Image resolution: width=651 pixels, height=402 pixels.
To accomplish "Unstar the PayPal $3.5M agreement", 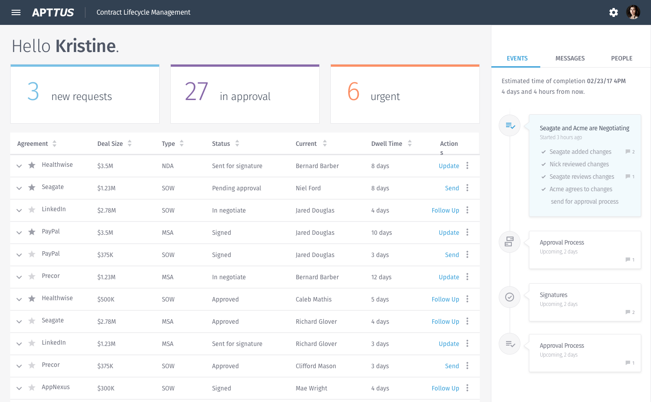I will tap(32, 232).
